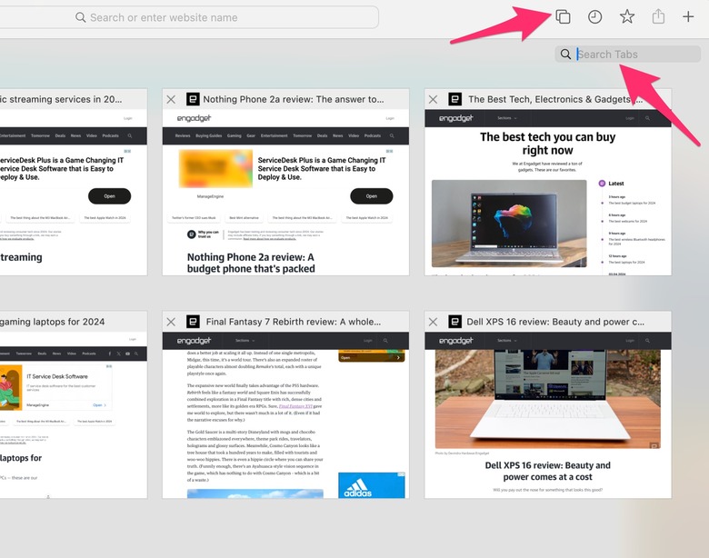Open the Best Tech you can buy tab thumbnail
Screen dimensions: 709x558
(x=548, y=192)
